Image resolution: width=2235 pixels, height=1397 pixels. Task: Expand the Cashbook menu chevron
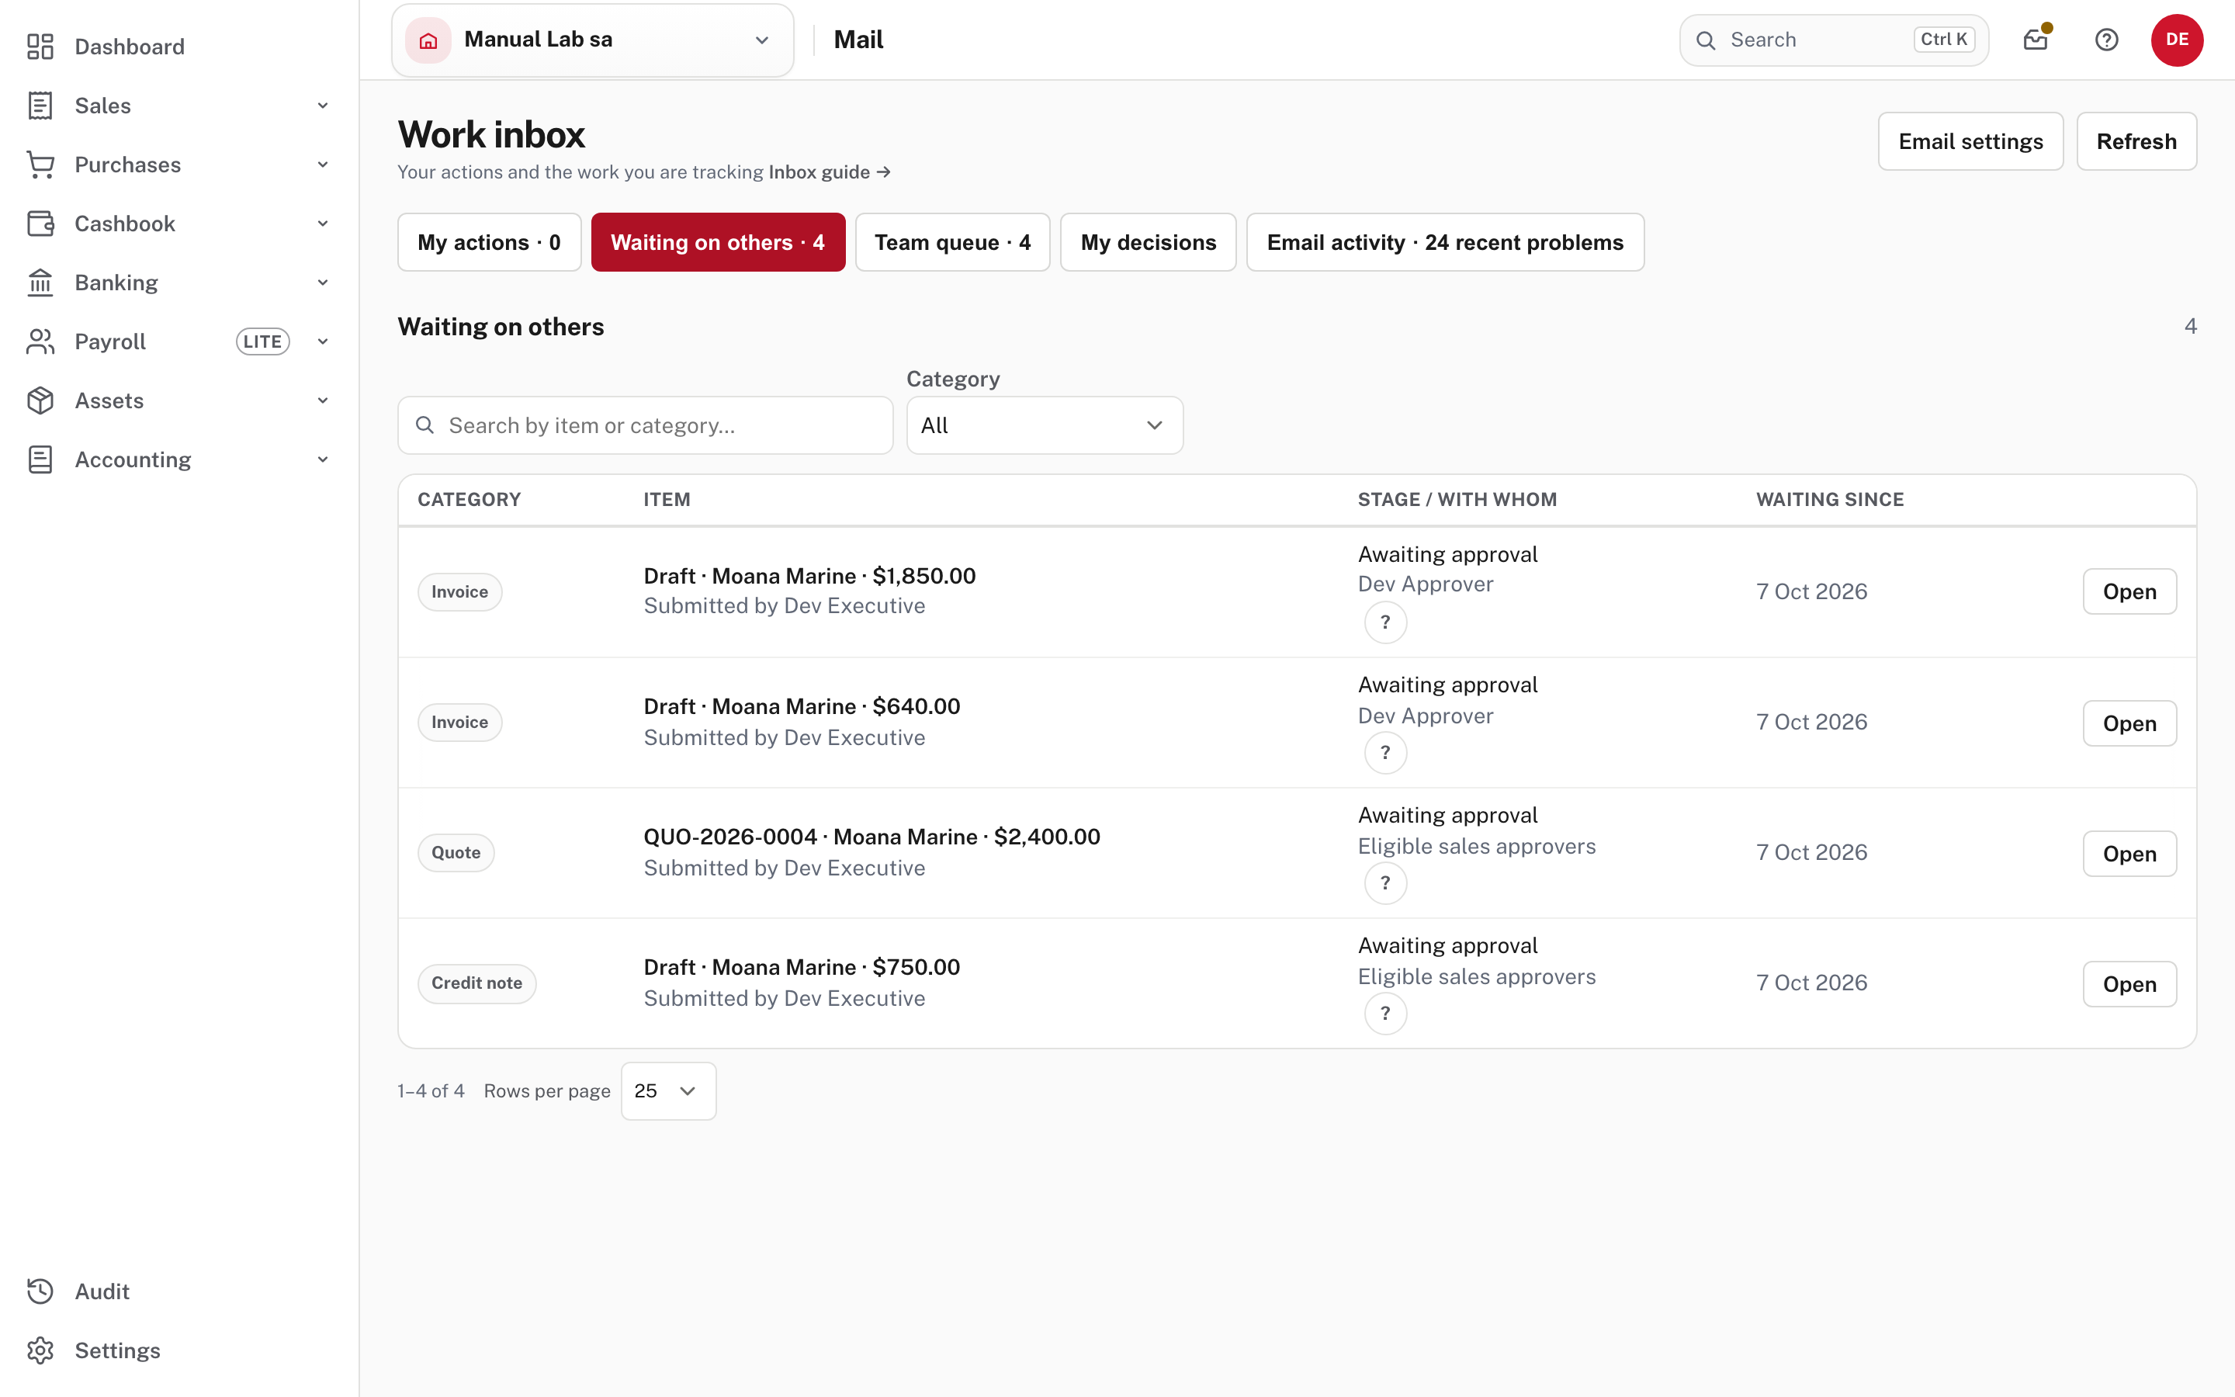(322, 224)
